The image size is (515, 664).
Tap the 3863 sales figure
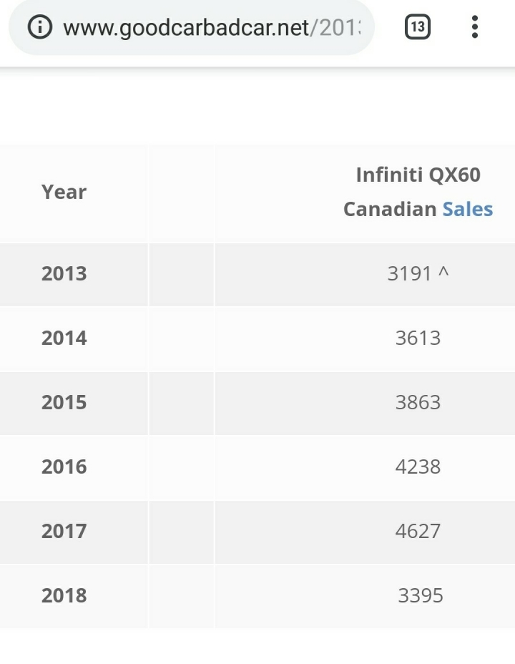[x=418, y=402]
